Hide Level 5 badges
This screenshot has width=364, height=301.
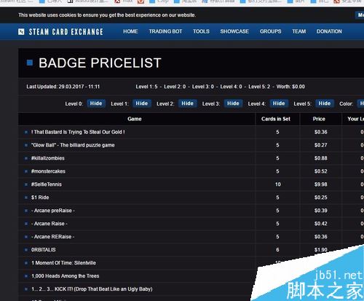(x=325, y=103)
